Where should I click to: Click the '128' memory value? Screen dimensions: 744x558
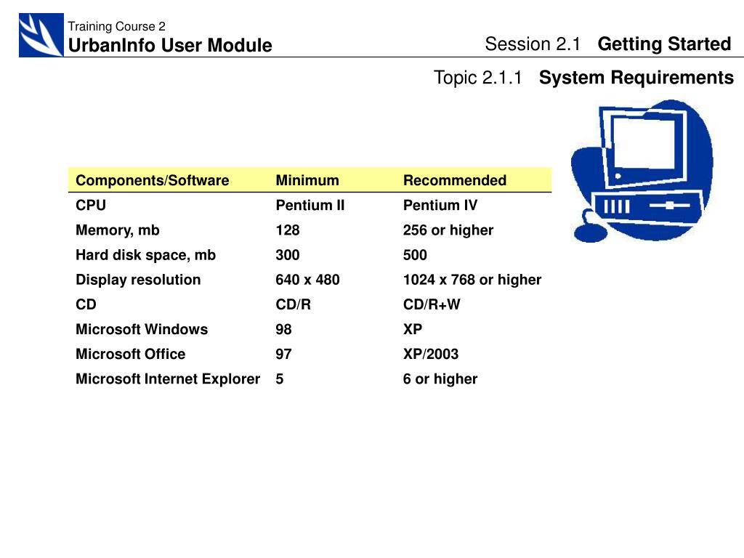(288, 230)
